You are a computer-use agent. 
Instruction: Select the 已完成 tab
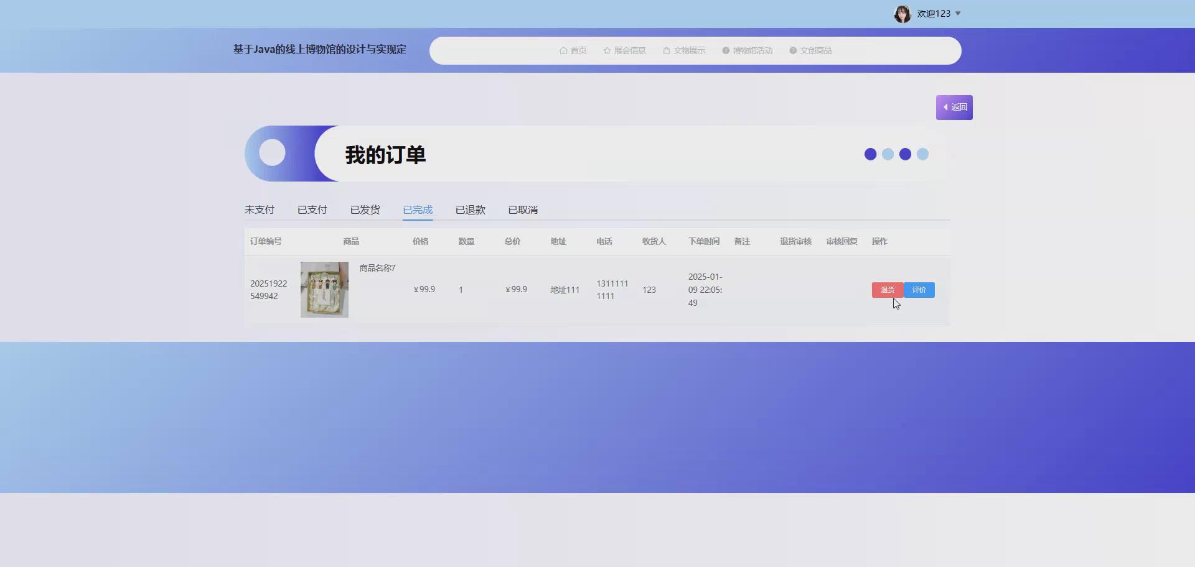418,210
